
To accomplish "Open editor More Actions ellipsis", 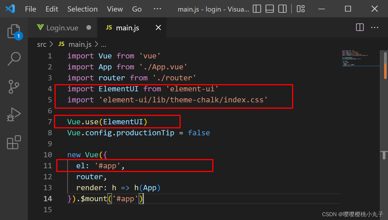I will click(x=375, y=27).
